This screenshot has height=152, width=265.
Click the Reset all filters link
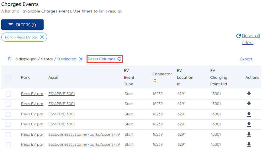click(251, 39)
